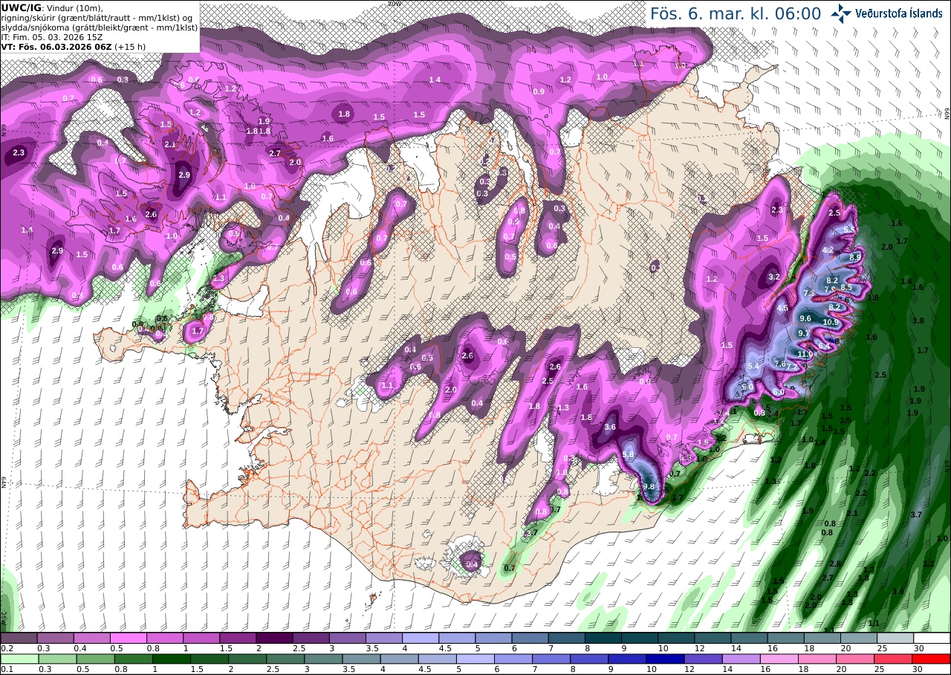Click the 8.5 value on the map
951x675 pixels.
pyautogui.click(x=846, y=287)
